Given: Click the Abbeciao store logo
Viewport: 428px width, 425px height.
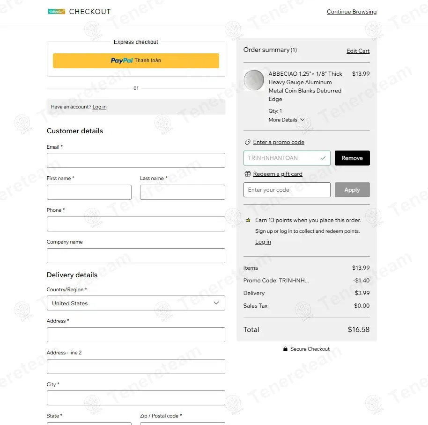Looking at the screenshot, I should tap(57, 11).
